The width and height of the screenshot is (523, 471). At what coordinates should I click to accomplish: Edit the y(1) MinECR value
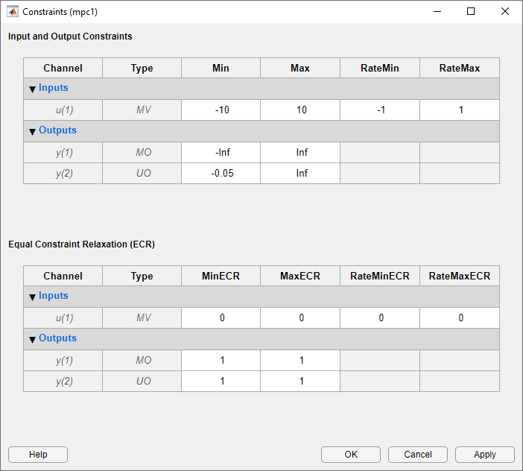[x=221, y=360]
